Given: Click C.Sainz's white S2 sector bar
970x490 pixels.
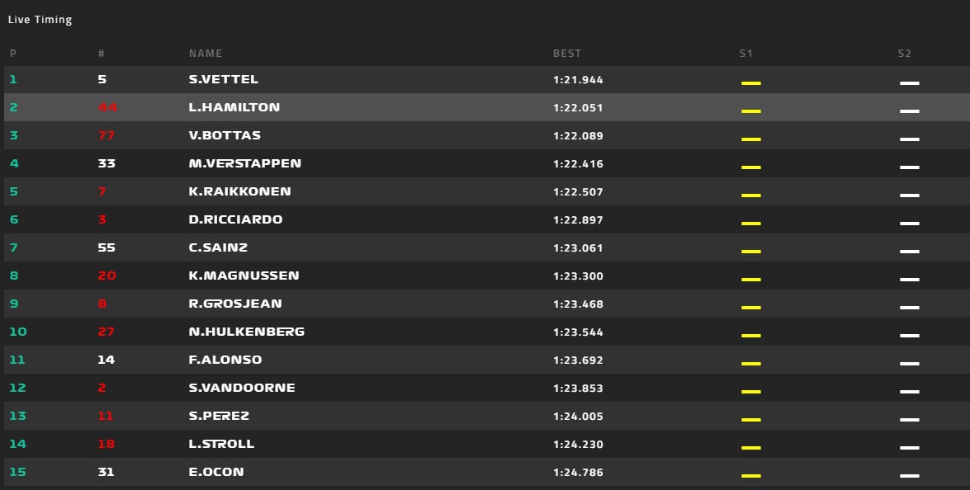Looking at the screenshot, I should pos(909,252).
